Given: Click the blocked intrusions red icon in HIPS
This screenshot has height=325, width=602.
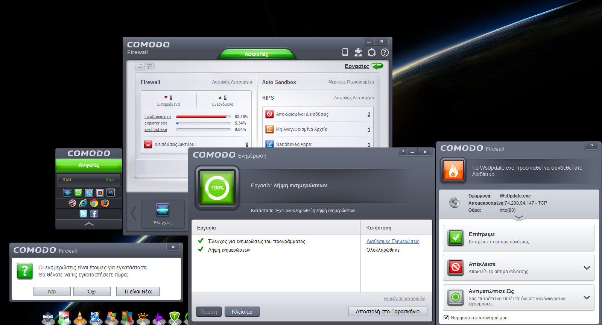Looking at the screenshot, I should tap(269, 114).
